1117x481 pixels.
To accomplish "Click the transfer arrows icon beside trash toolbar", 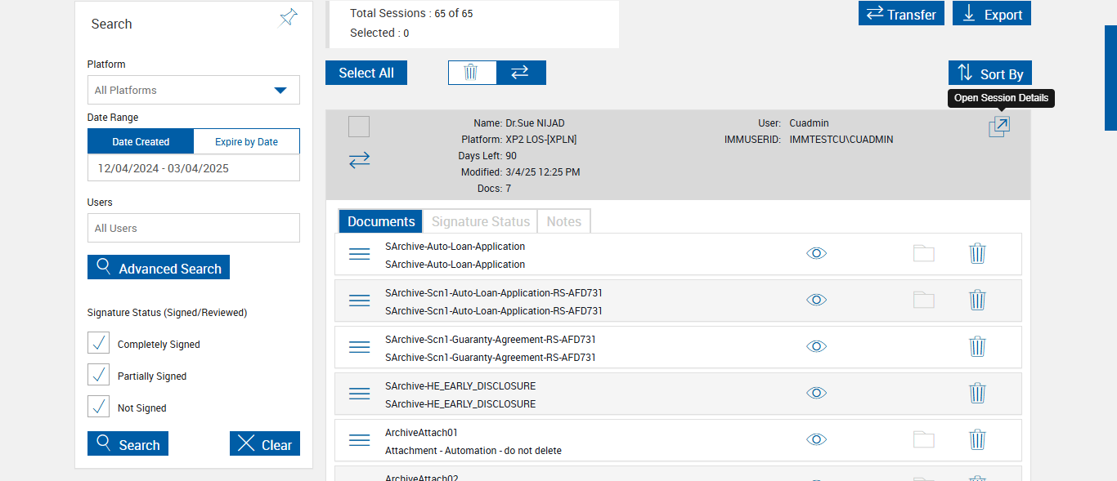I will click(520, 73).
